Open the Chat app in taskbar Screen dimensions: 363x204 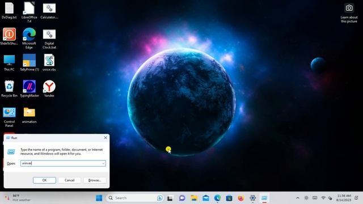pos(182,198)
